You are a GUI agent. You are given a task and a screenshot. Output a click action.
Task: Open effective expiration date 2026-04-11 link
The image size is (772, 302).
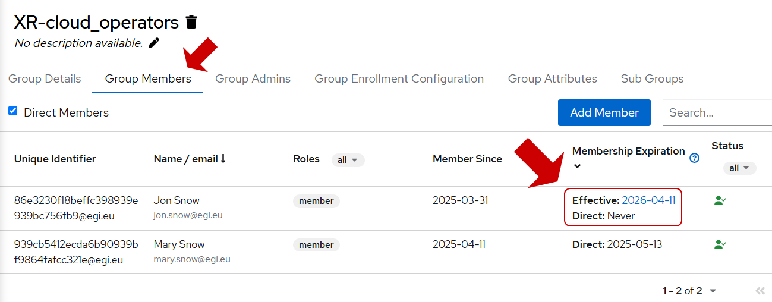(x=648, y=200)
